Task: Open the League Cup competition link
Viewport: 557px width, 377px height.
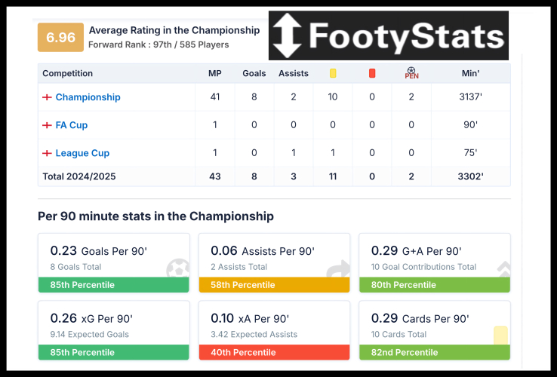Action: (x=82, y=153)
